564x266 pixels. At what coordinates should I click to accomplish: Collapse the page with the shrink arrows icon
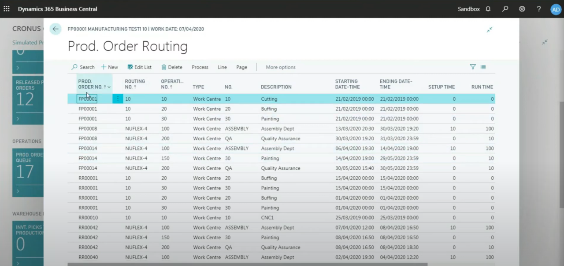click(x=490, y=29)
